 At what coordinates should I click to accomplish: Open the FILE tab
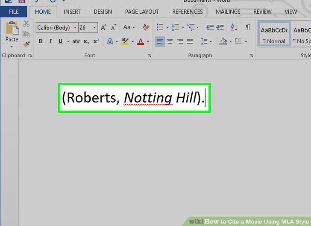click(14, 12)
